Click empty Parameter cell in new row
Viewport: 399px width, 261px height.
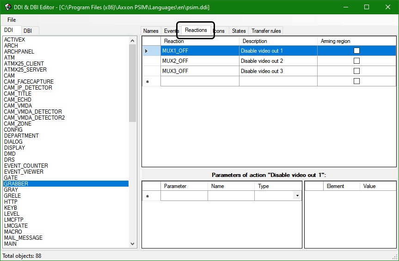[184, 196]
